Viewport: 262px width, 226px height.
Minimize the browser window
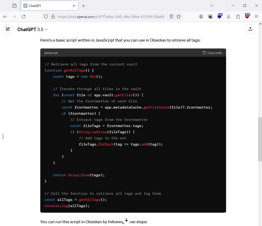point(233,6)
